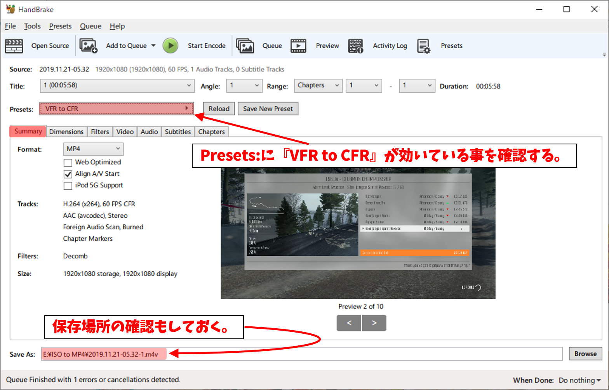Click the Preview 2 of 10 label
Screen dimensions: 609x390
(361, 307)
